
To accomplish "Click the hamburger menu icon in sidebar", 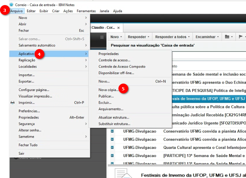I will pyautogui.click(x=102, y=37).
